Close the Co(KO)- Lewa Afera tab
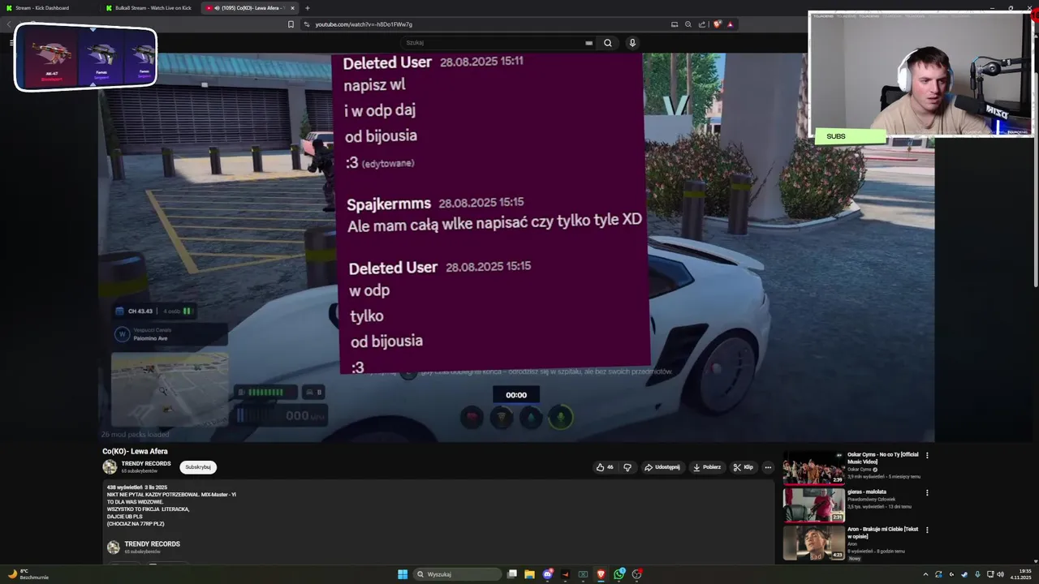Viewport: 1039px width, 584px height. (x=292, y=8)
